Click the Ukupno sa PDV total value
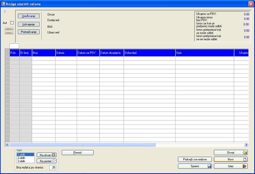The height and width of the screenshot is (174, 255). 247,14
